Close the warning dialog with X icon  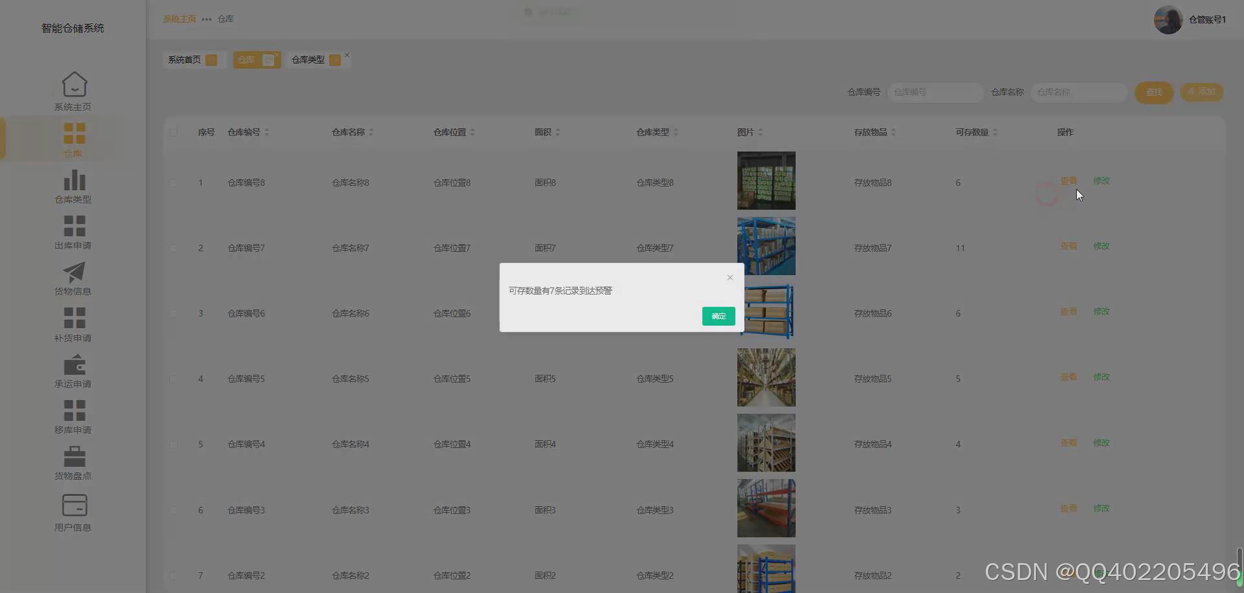730,278
